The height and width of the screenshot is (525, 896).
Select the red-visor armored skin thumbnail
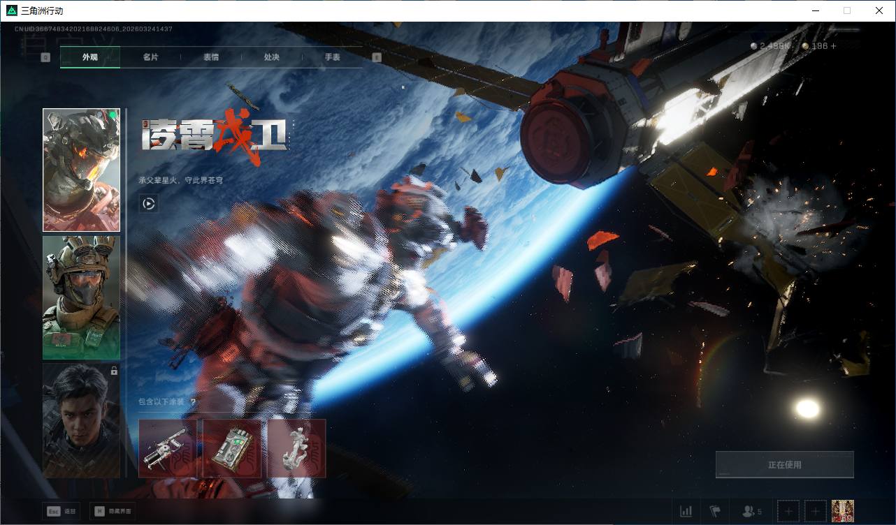tap(81, 170)
